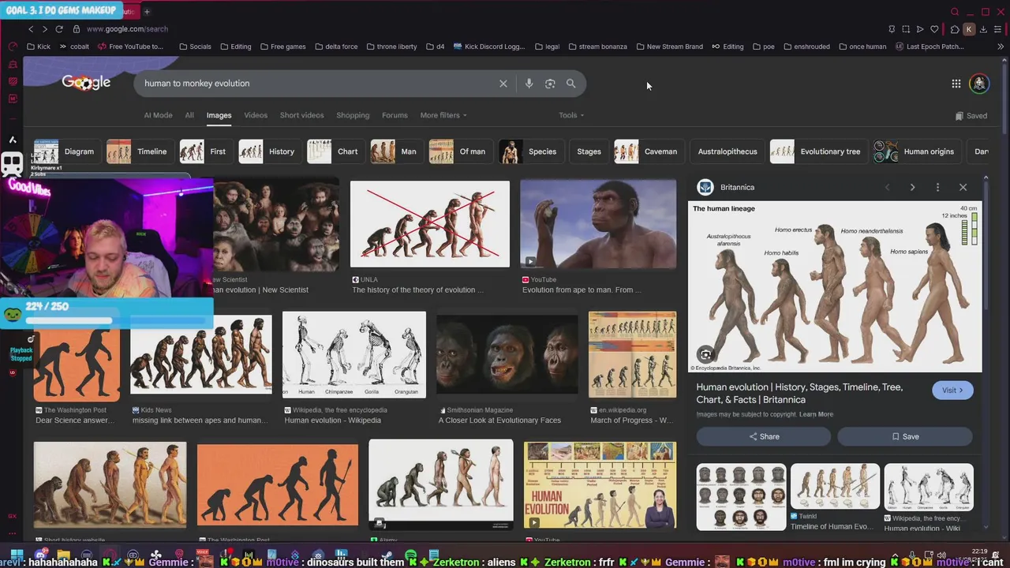Switch to the Shopping tab
The width and height of the screenshot is (1010, 568).
pos(353,115)
